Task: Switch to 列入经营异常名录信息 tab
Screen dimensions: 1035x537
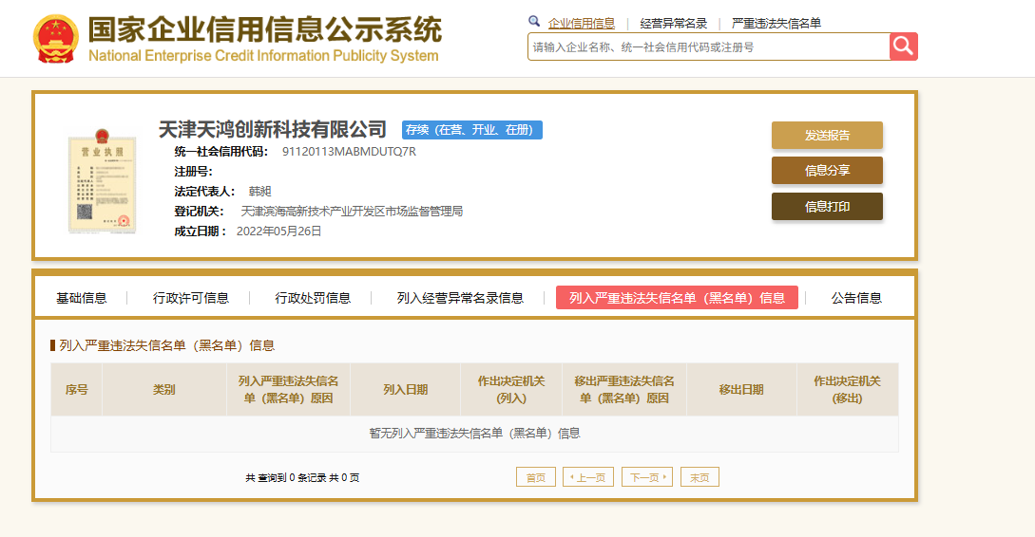Action: point(460,299)
